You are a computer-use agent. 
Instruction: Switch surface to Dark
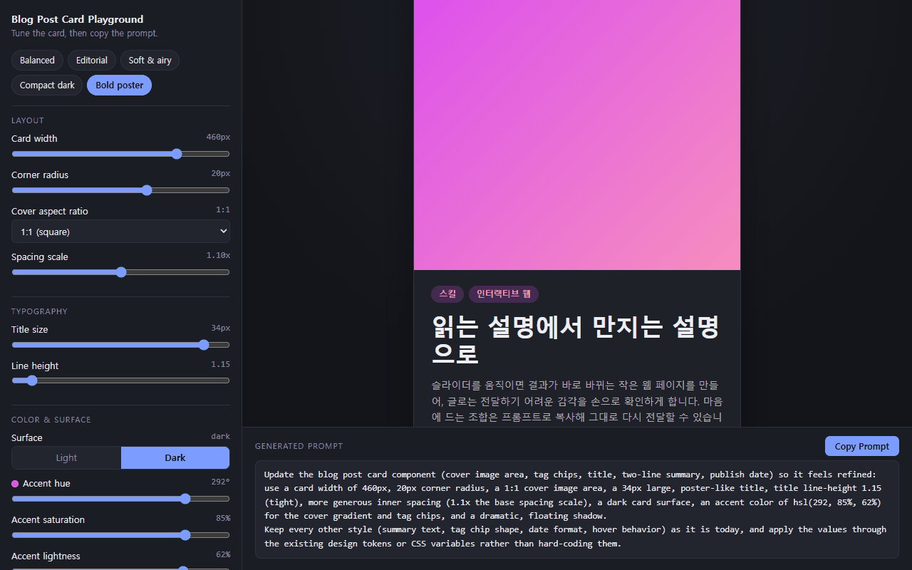175,458
